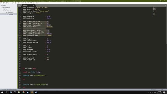Open the File menu
The height and width of the screenshot is (94, 167).
(x=1, y=3)
